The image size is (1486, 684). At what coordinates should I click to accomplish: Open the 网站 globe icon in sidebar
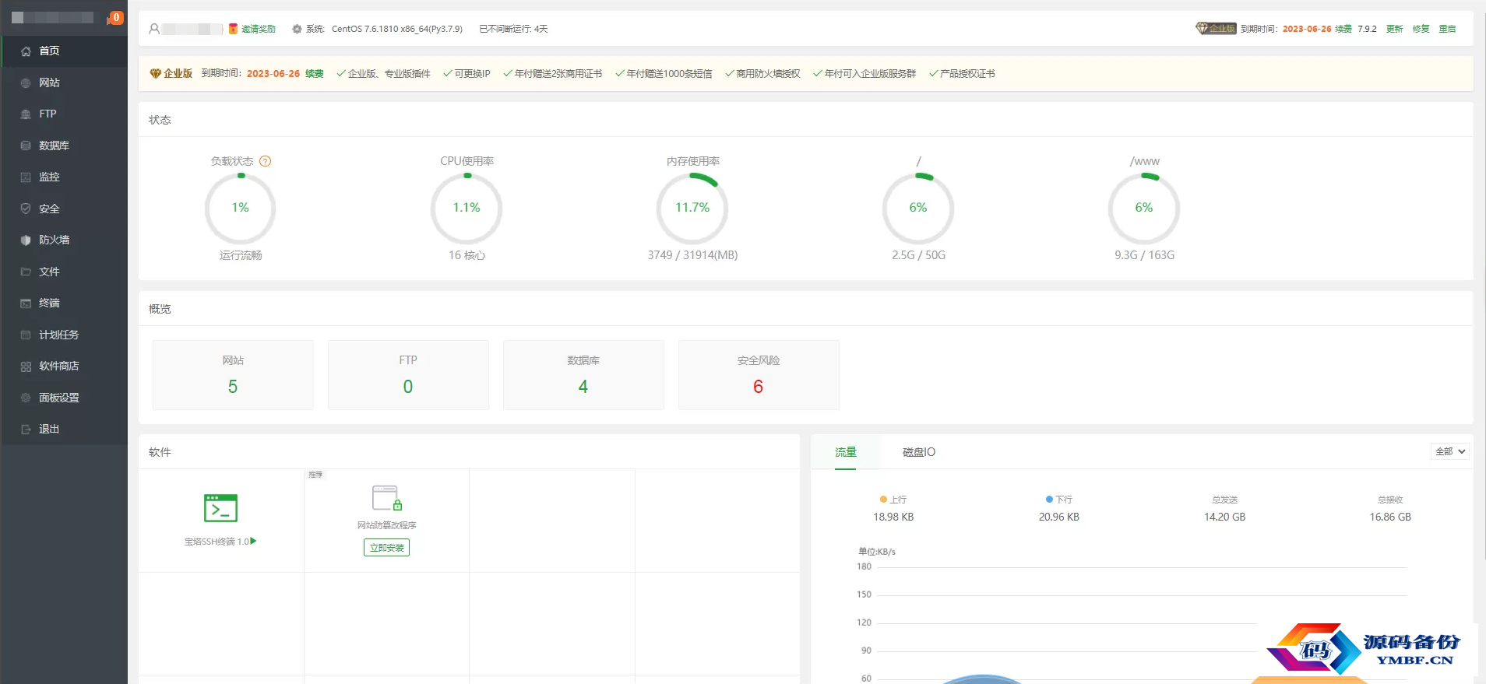(26, 83)
